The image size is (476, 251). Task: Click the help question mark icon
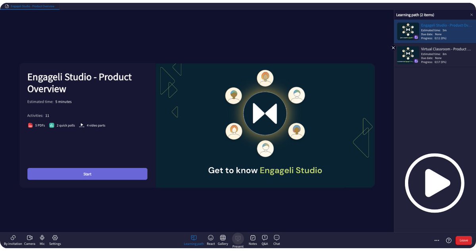click(x=449, y=240)
